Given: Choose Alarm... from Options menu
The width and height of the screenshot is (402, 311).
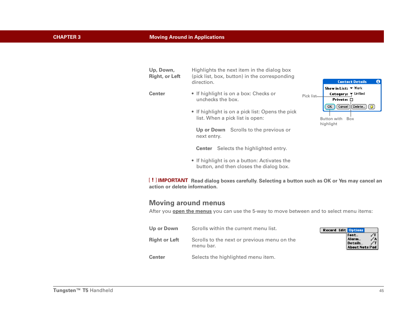Looking at the screenshot, I should (362, 239).
